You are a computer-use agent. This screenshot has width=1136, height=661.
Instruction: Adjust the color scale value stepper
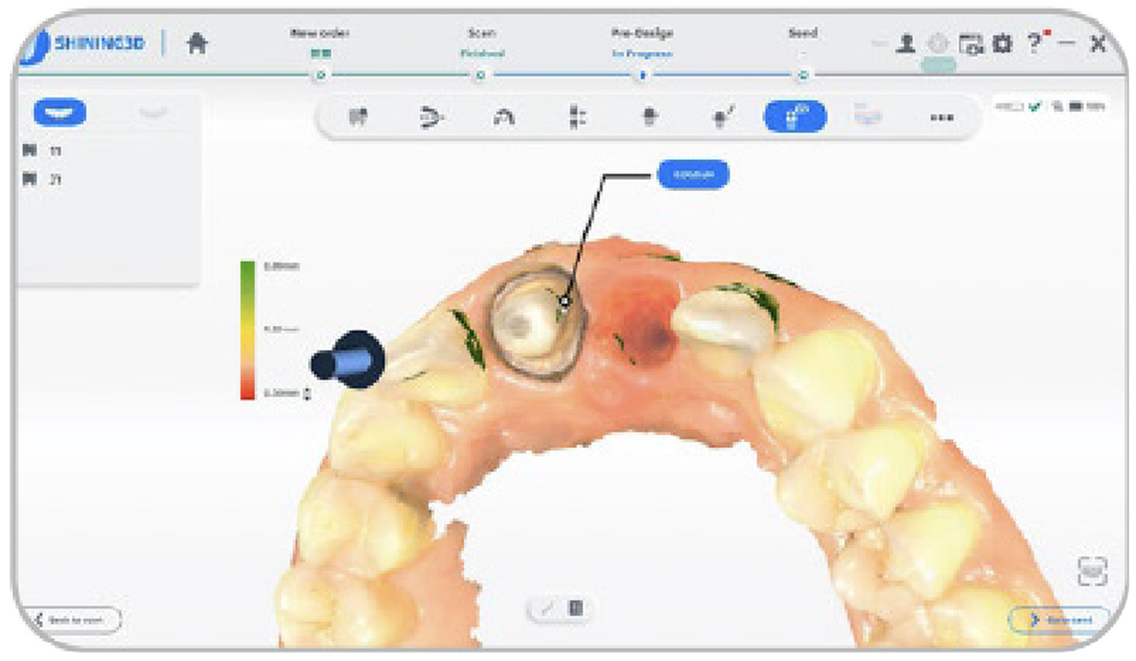point(308,394)
